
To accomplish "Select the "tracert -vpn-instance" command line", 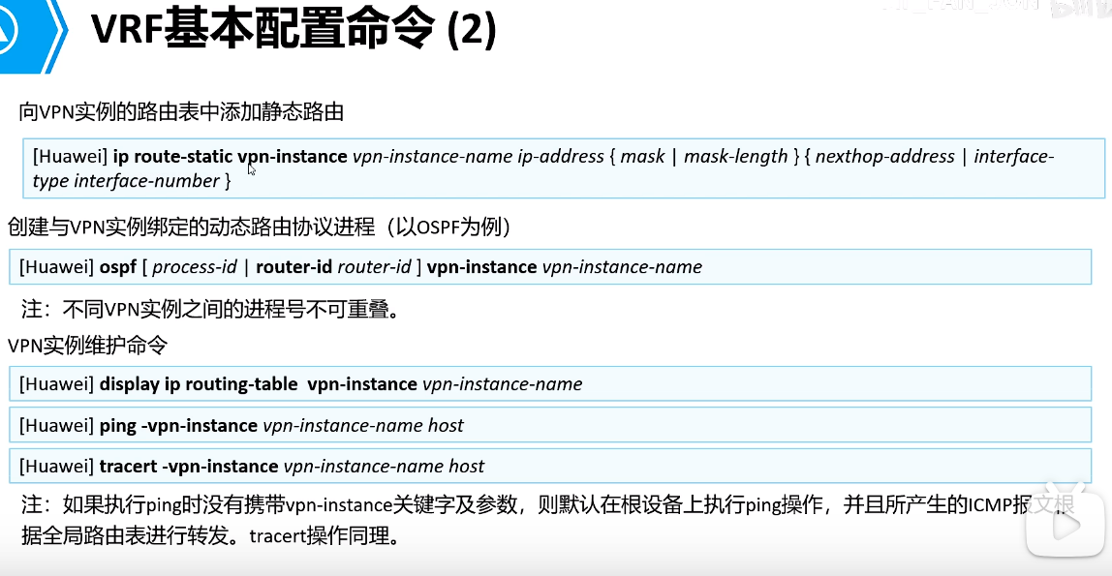I will 549,467.
